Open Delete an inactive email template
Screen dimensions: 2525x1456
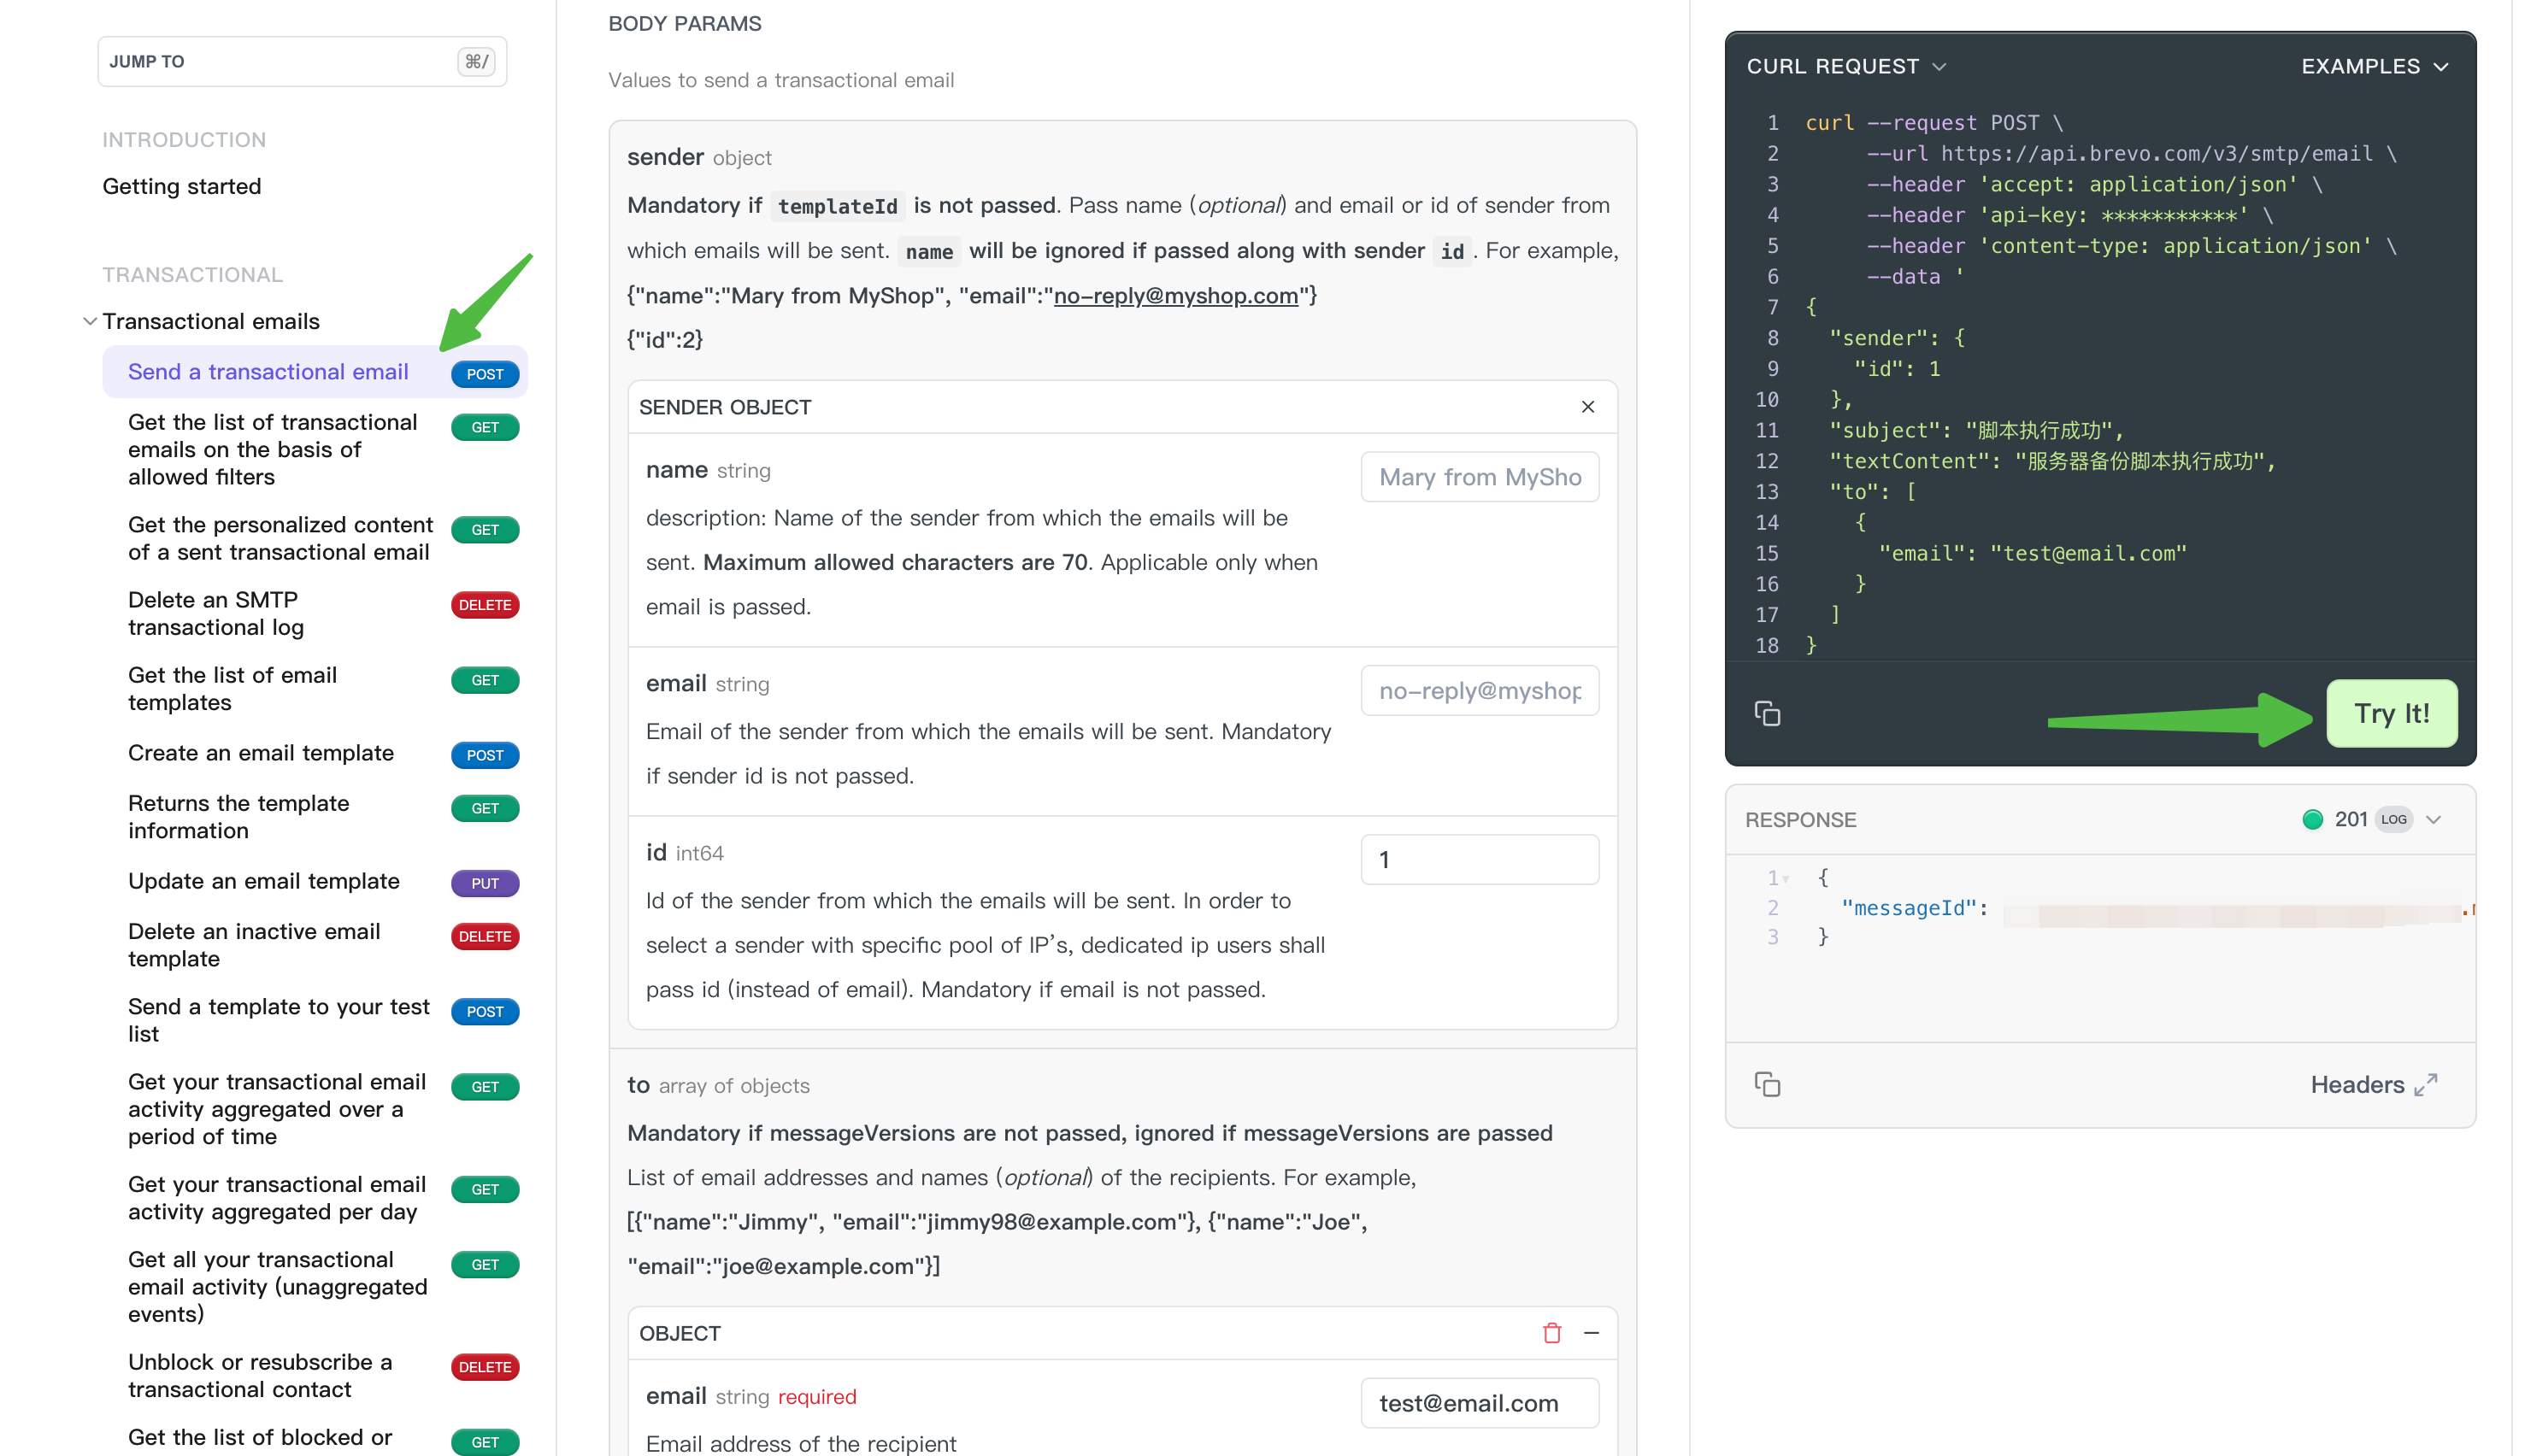tap(254, 944)
